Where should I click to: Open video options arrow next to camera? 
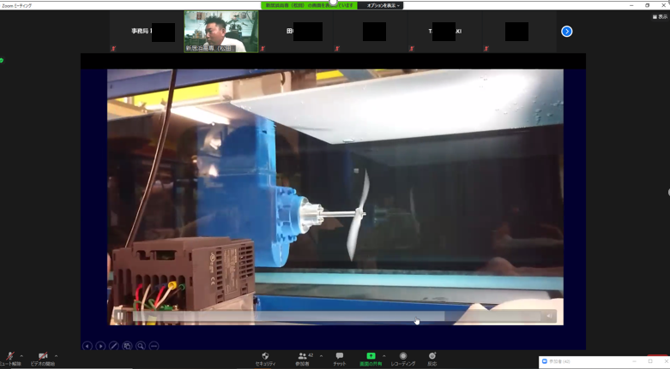[x=56, y=356]
